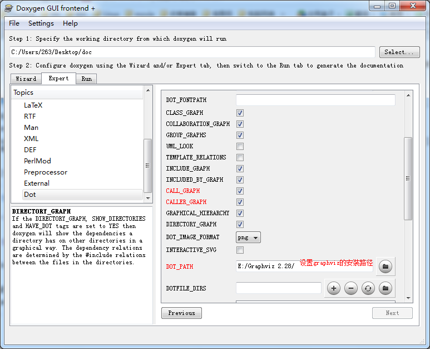Click the DOT_PATH label
430x349 pixels.
click(179, 266)
